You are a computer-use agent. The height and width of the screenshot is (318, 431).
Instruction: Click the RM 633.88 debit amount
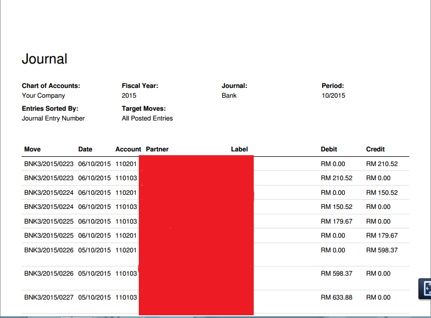336,297
